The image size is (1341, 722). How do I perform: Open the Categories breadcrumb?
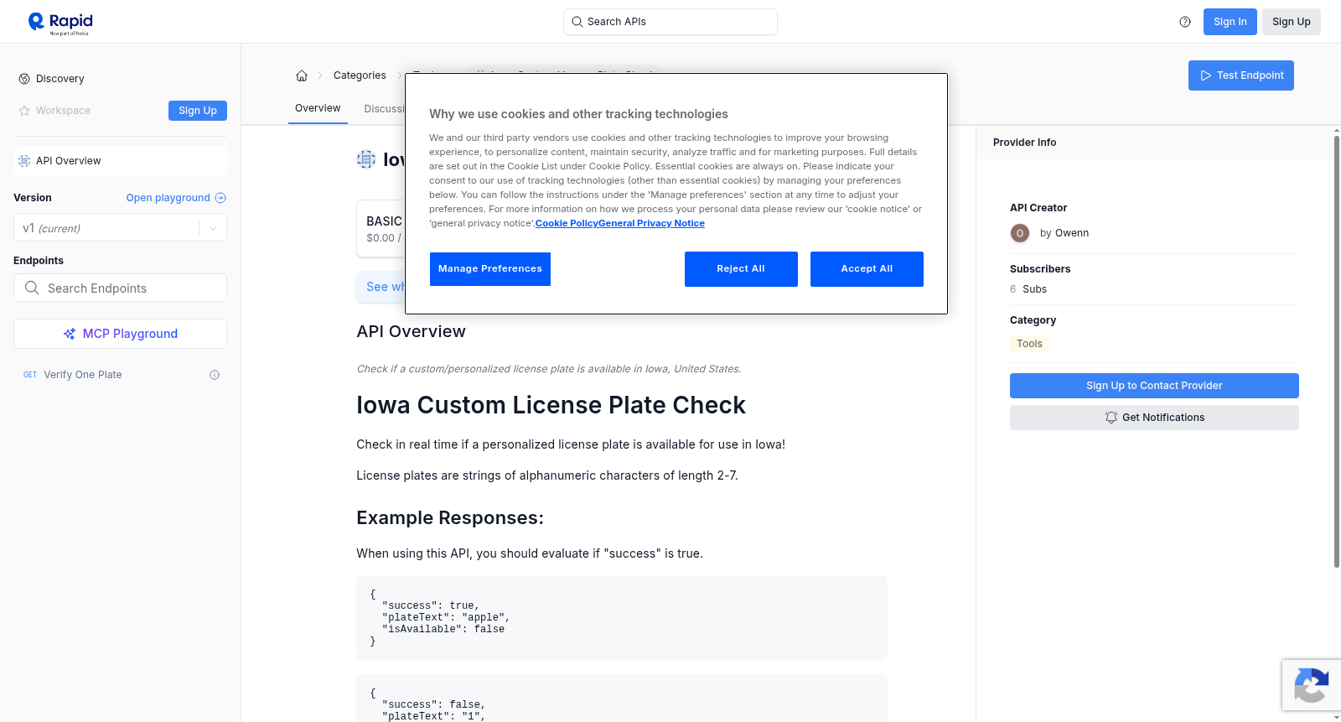click(x=360, y=75)
